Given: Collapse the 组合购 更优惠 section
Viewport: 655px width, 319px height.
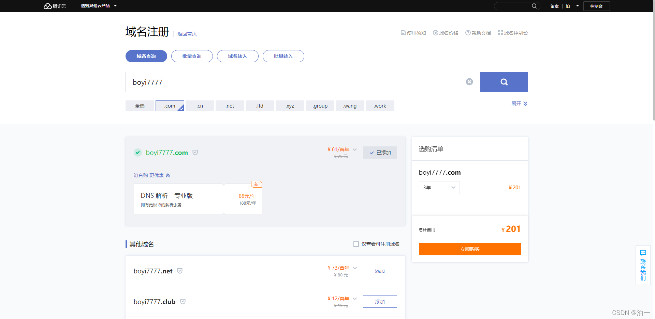Looking at the screenshot, I should 152,175.
